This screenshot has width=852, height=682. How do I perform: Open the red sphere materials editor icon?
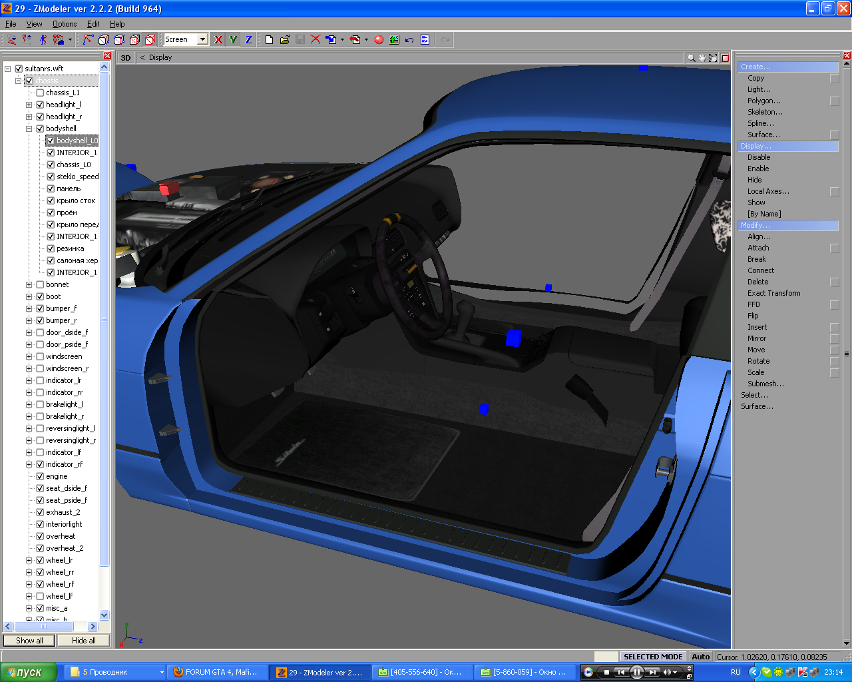click(379, 40)
